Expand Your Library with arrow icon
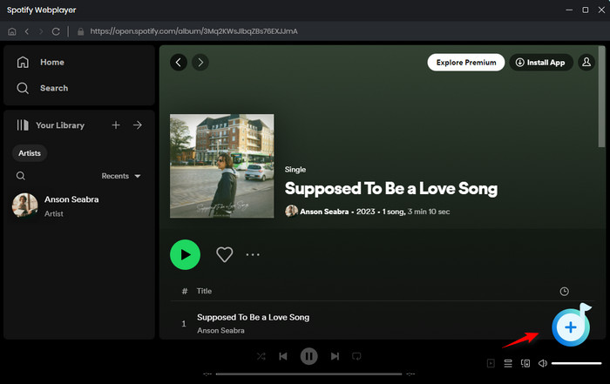The height and width of the screenshot is (384, 610). [138, 125]
